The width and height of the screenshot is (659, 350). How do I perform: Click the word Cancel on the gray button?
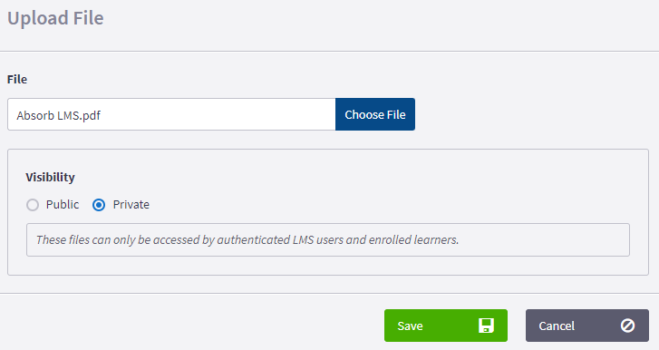click(x=557, y=326)
